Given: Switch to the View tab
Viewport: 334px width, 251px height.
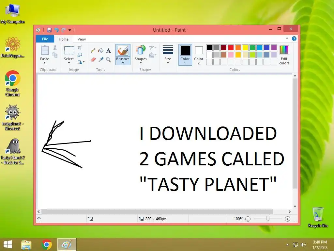Looking at the screenshot, I should 82,39.
